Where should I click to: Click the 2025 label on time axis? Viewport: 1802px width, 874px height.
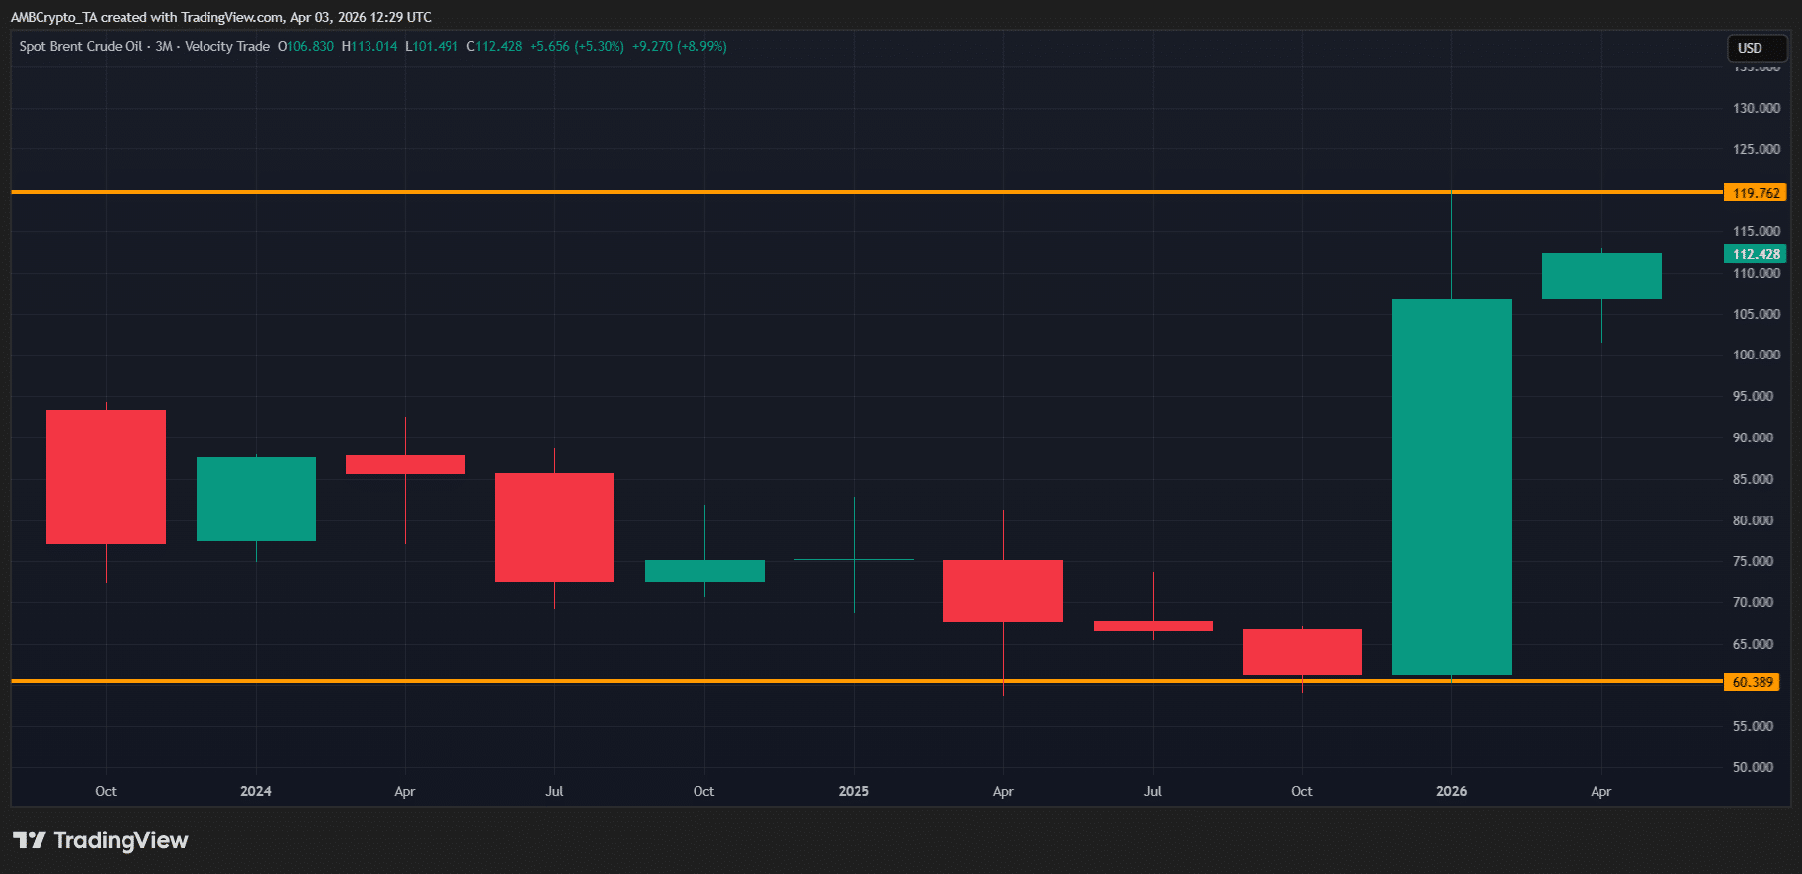click(x=854, y=791)
